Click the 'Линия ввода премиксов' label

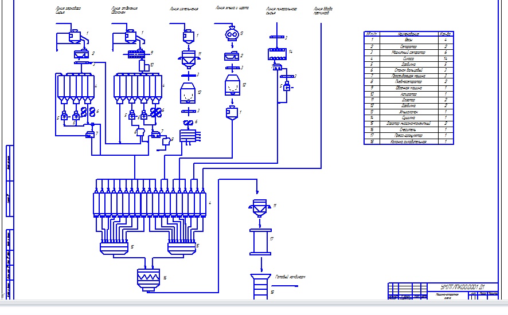click(323, 11)
